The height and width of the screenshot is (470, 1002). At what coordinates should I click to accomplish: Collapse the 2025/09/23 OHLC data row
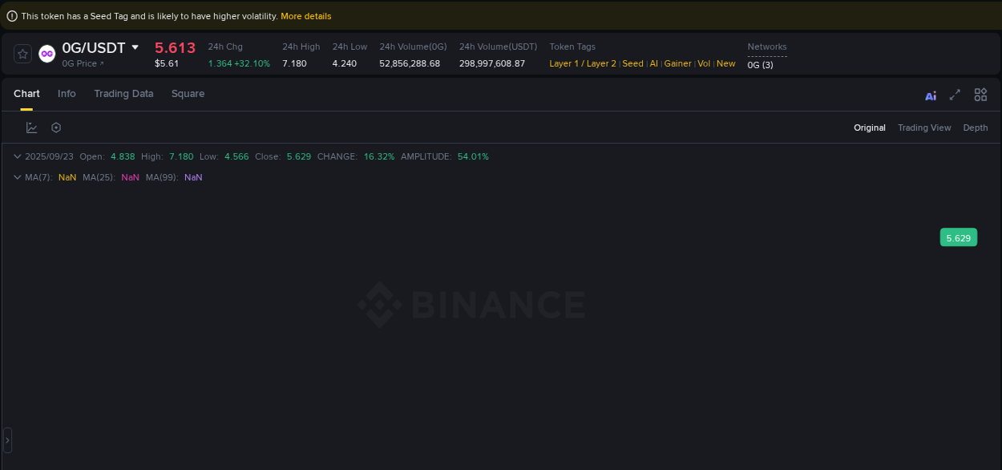point(18,156)
